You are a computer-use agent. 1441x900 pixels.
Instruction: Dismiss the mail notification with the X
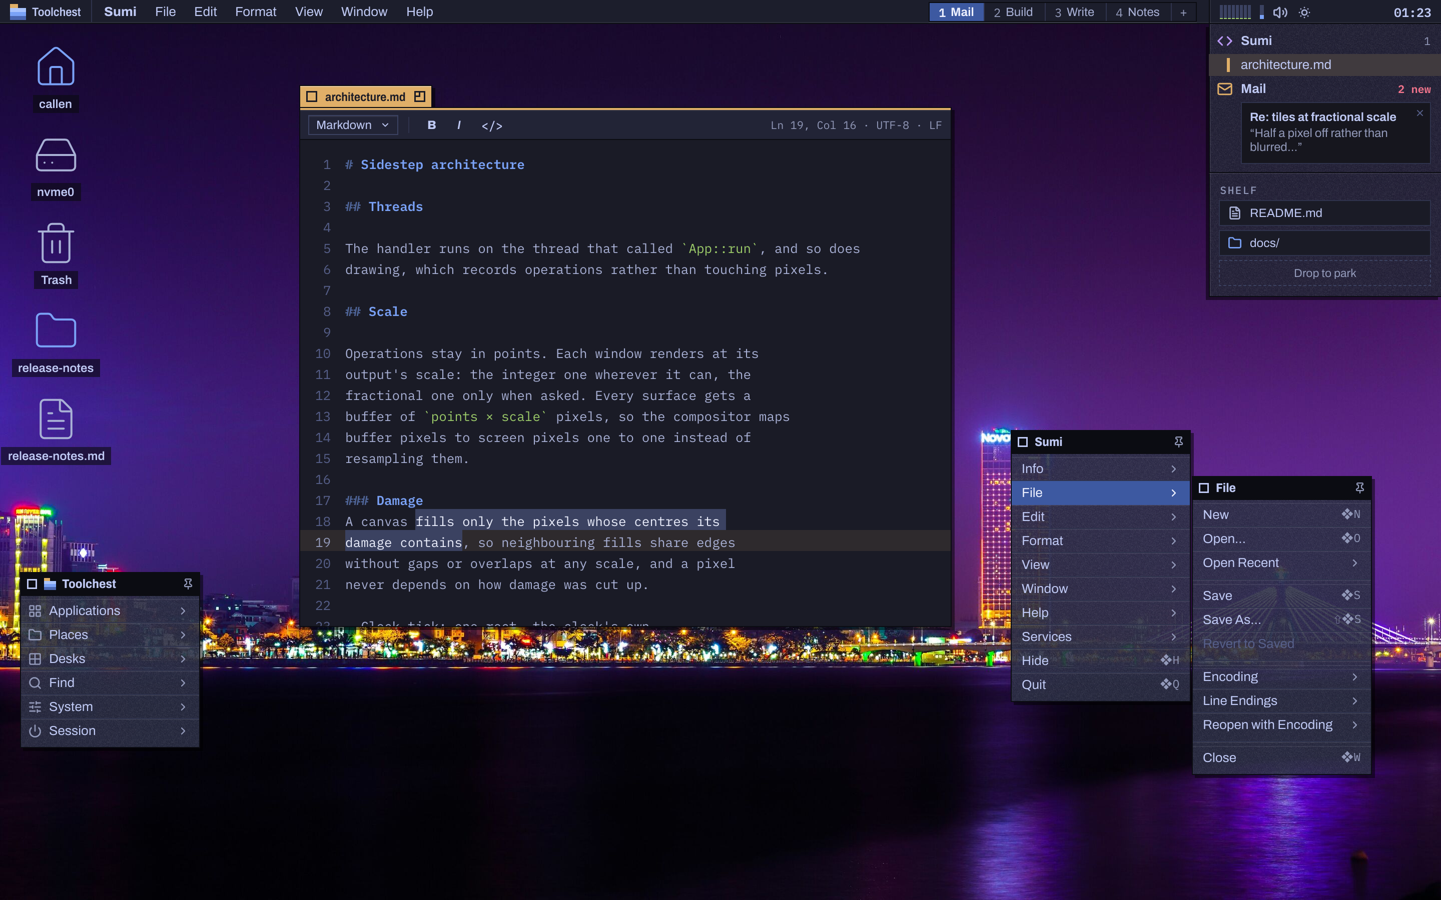(x=1419, y=112)
